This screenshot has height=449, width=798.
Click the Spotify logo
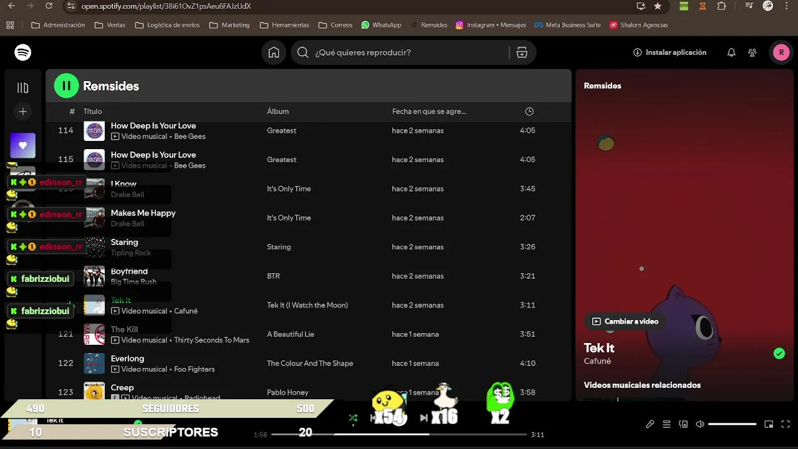click(x=23, y=52)
